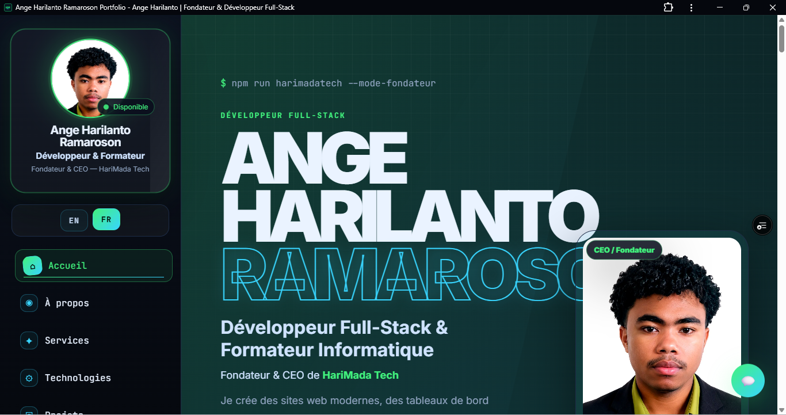Click "Fondateur & CEO — HariMada Tech" in sidebar
The image size is (786, 415).
point(90,169)
